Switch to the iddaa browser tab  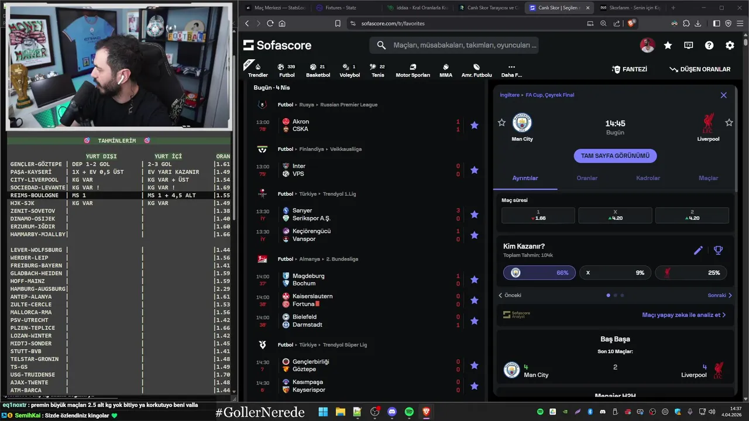417,8
